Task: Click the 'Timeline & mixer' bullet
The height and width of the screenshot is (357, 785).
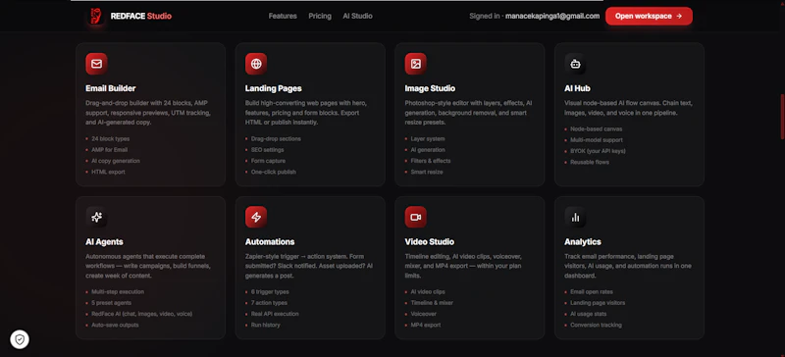Action: [429, 303]
